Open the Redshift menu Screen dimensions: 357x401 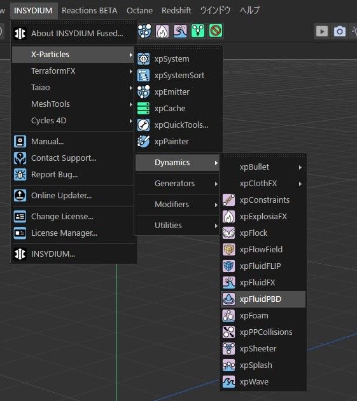176,10
